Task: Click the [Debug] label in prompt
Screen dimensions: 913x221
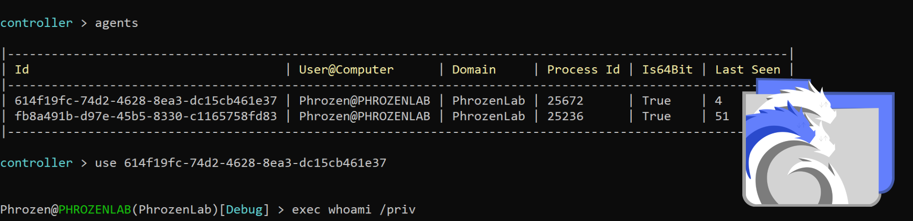Action: 244,210
